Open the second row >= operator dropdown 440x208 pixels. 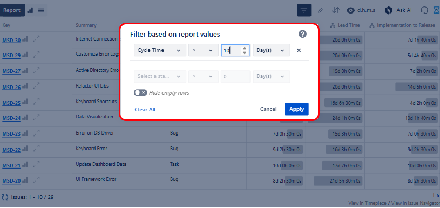pos(204,76)
